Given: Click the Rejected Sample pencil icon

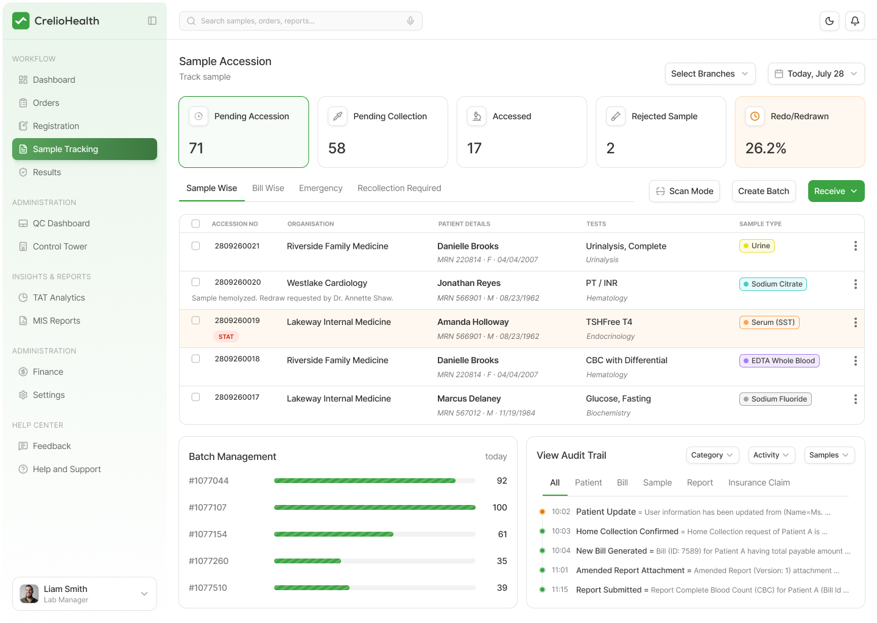Looking at the screenshot, I should click(x=616, y=116).
